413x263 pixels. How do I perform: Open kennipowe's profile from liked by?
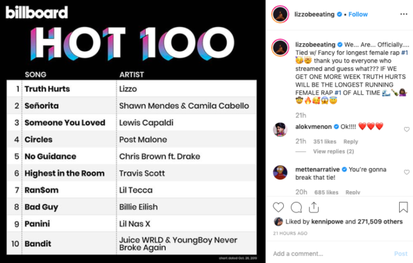(327, 221)
